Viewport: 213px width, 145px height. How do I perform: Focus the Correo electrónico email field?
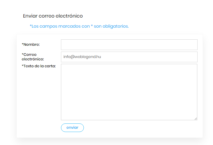click(x=129, y=57)
